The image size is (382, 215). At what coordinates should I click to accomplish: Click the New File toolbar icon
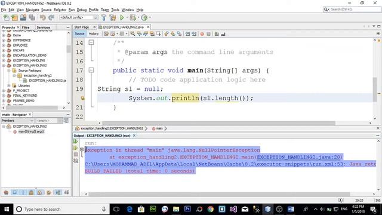pos(7,17)
